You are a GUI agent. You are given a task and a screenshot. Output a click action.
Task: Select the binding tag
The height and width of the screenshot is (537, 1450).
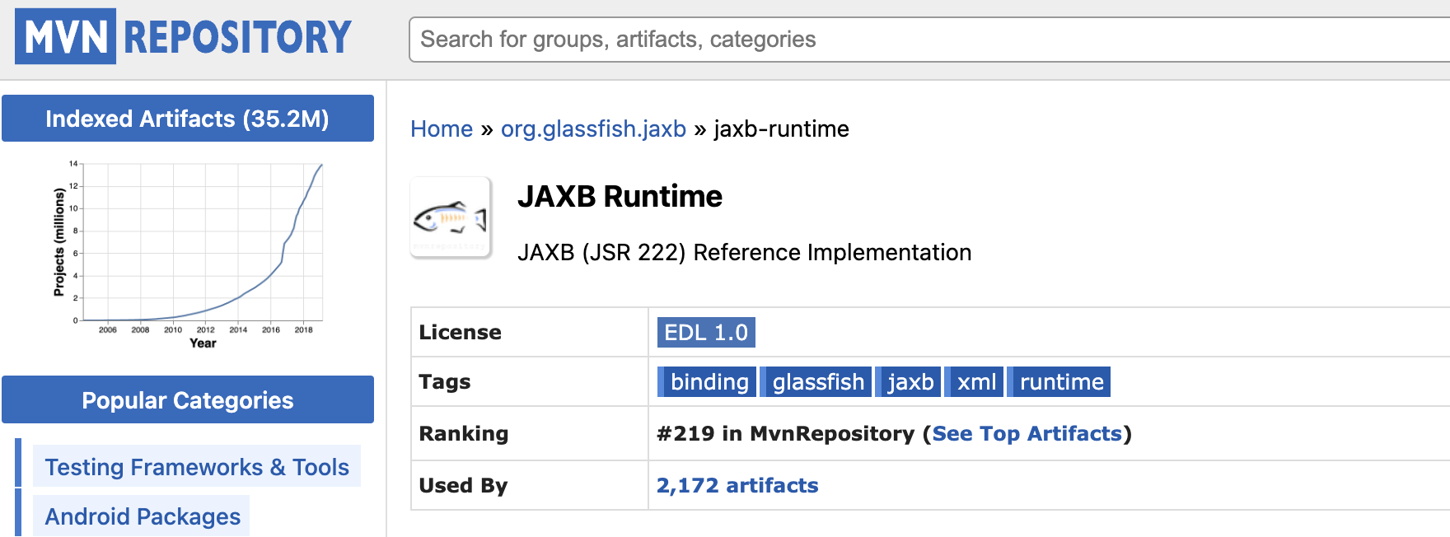click(x=707, y=382)
